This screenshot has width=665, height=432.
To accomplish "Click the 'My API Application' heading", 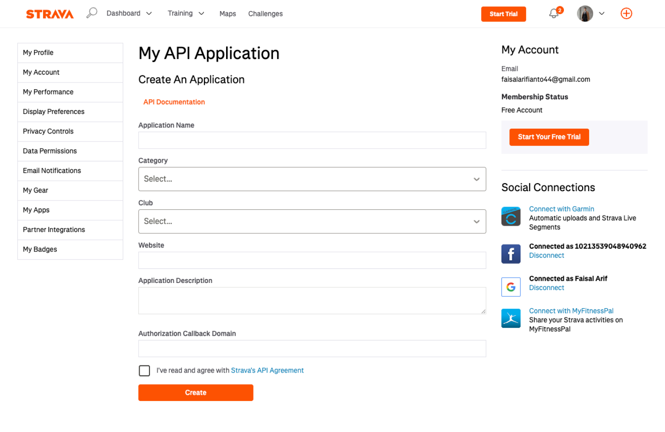I will pos(209,54).
